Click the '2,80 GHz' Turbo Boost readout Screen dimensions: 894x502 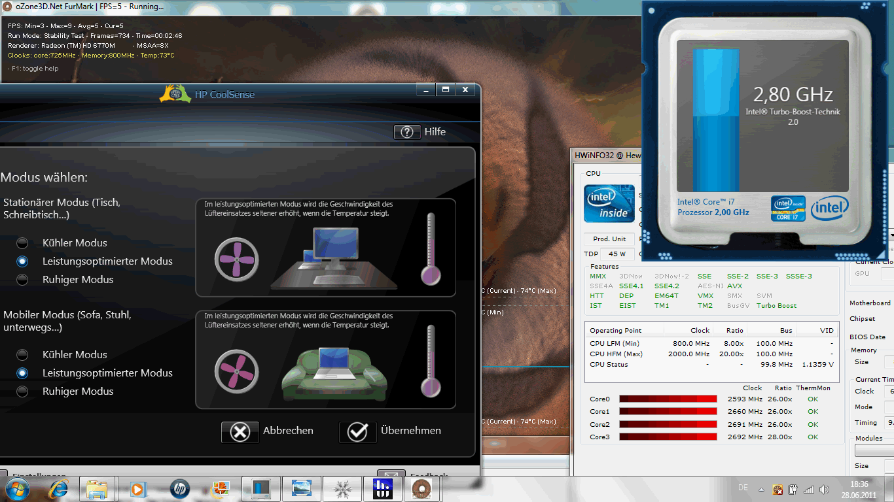point(793,95)
